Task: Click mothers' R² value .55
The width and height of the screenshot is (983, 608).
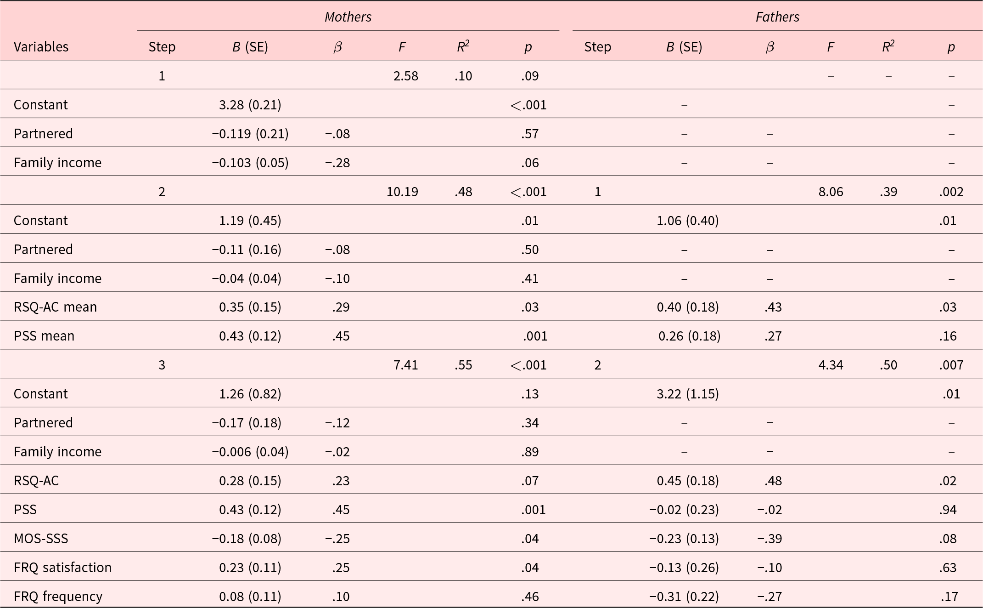Action: 463,365
